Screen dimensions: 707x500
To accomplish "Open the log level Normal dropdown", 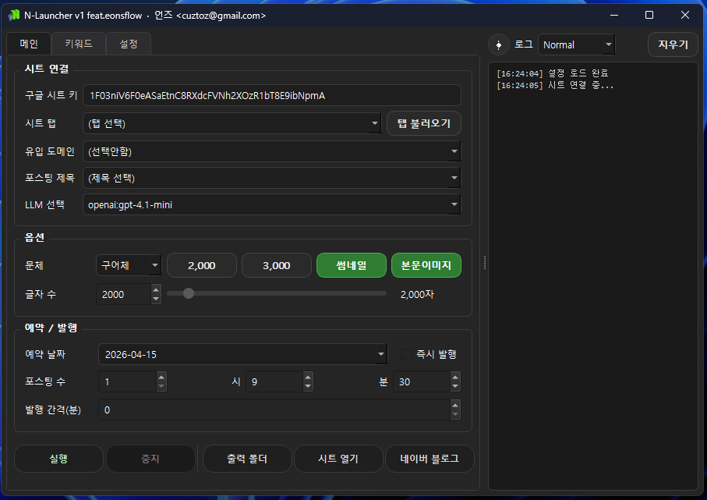I will (576, 44).
